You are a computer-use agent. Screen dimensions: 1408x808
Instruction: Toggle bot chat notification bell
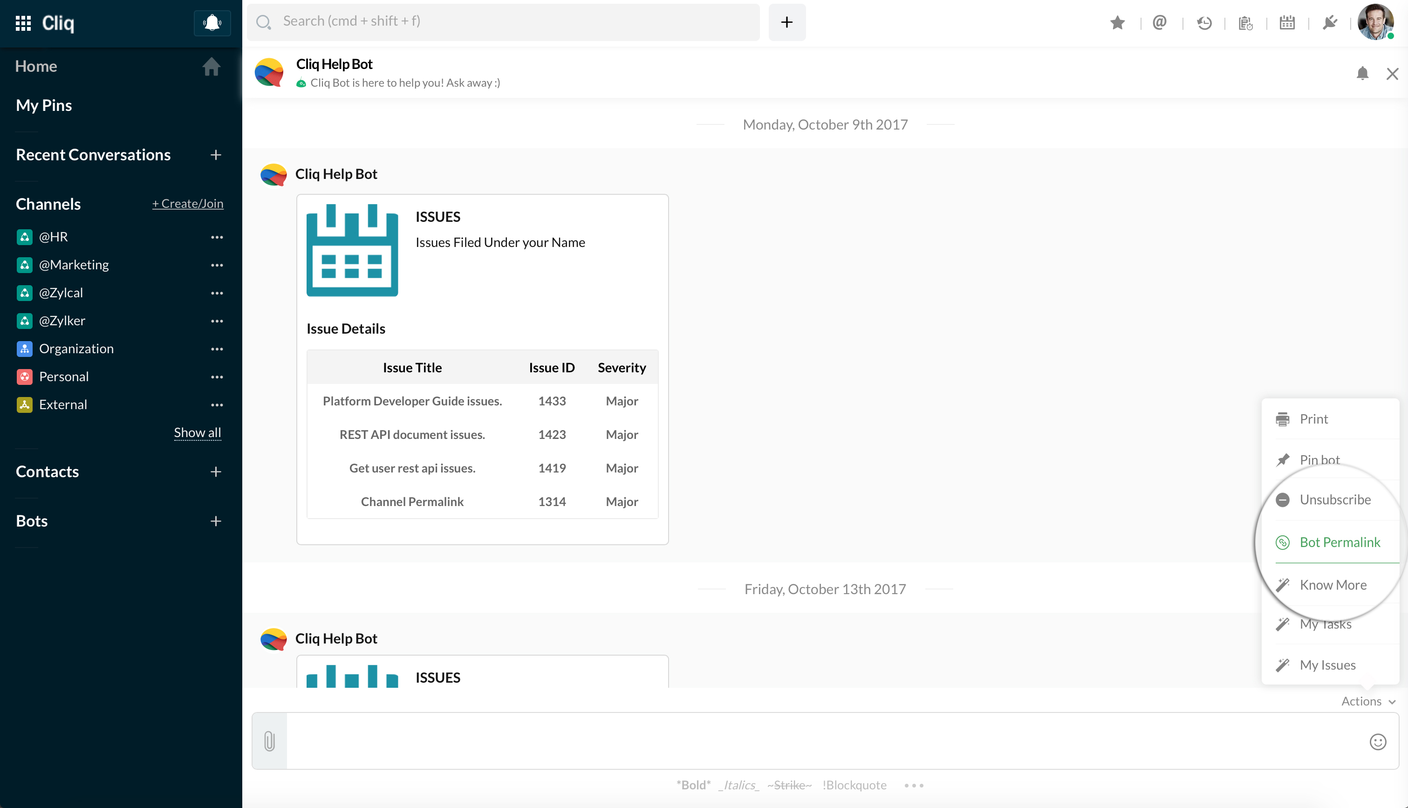click(x=1362, y=73)
